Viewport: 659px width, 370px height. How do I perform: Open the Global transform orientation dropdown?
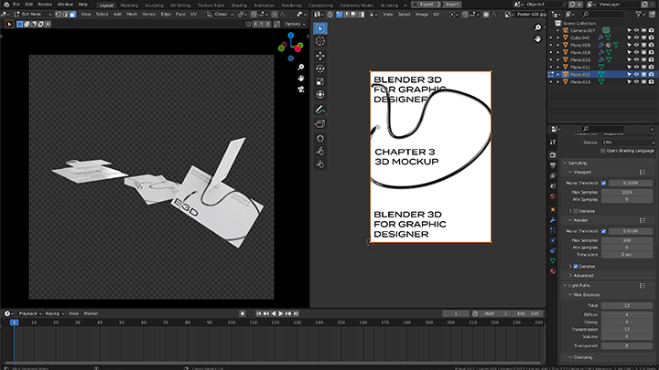pos(220,15)
